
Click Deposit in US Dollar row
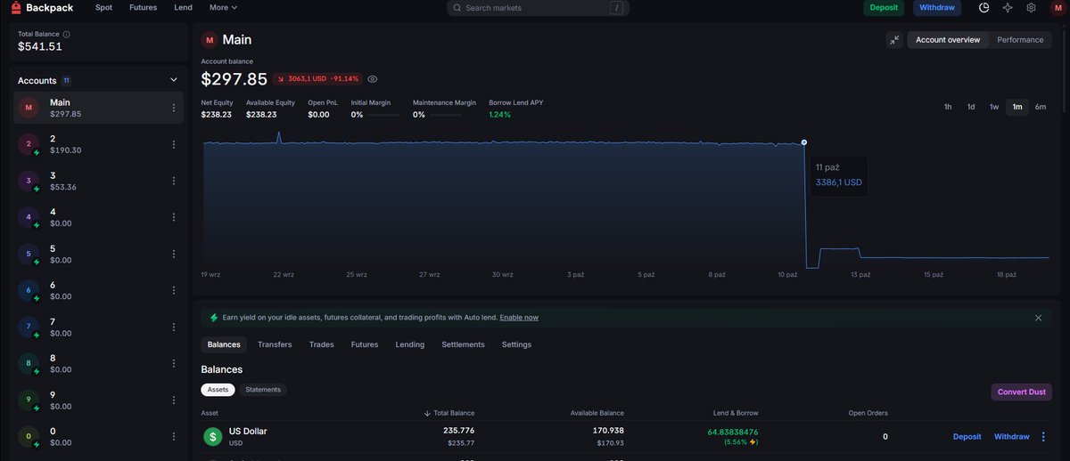(x=967, y=436)
